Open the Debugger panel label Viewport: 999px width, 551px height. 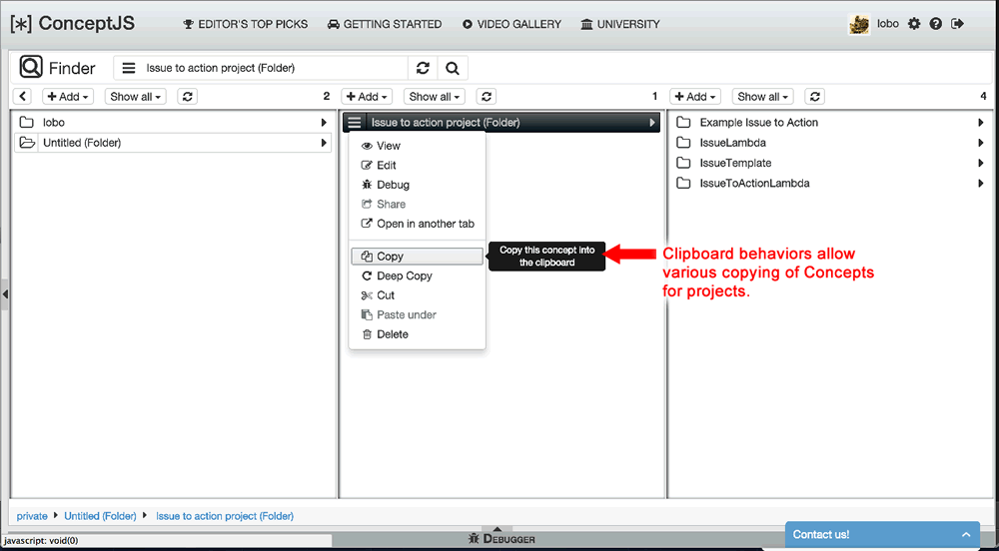click(x=508, y=539)
